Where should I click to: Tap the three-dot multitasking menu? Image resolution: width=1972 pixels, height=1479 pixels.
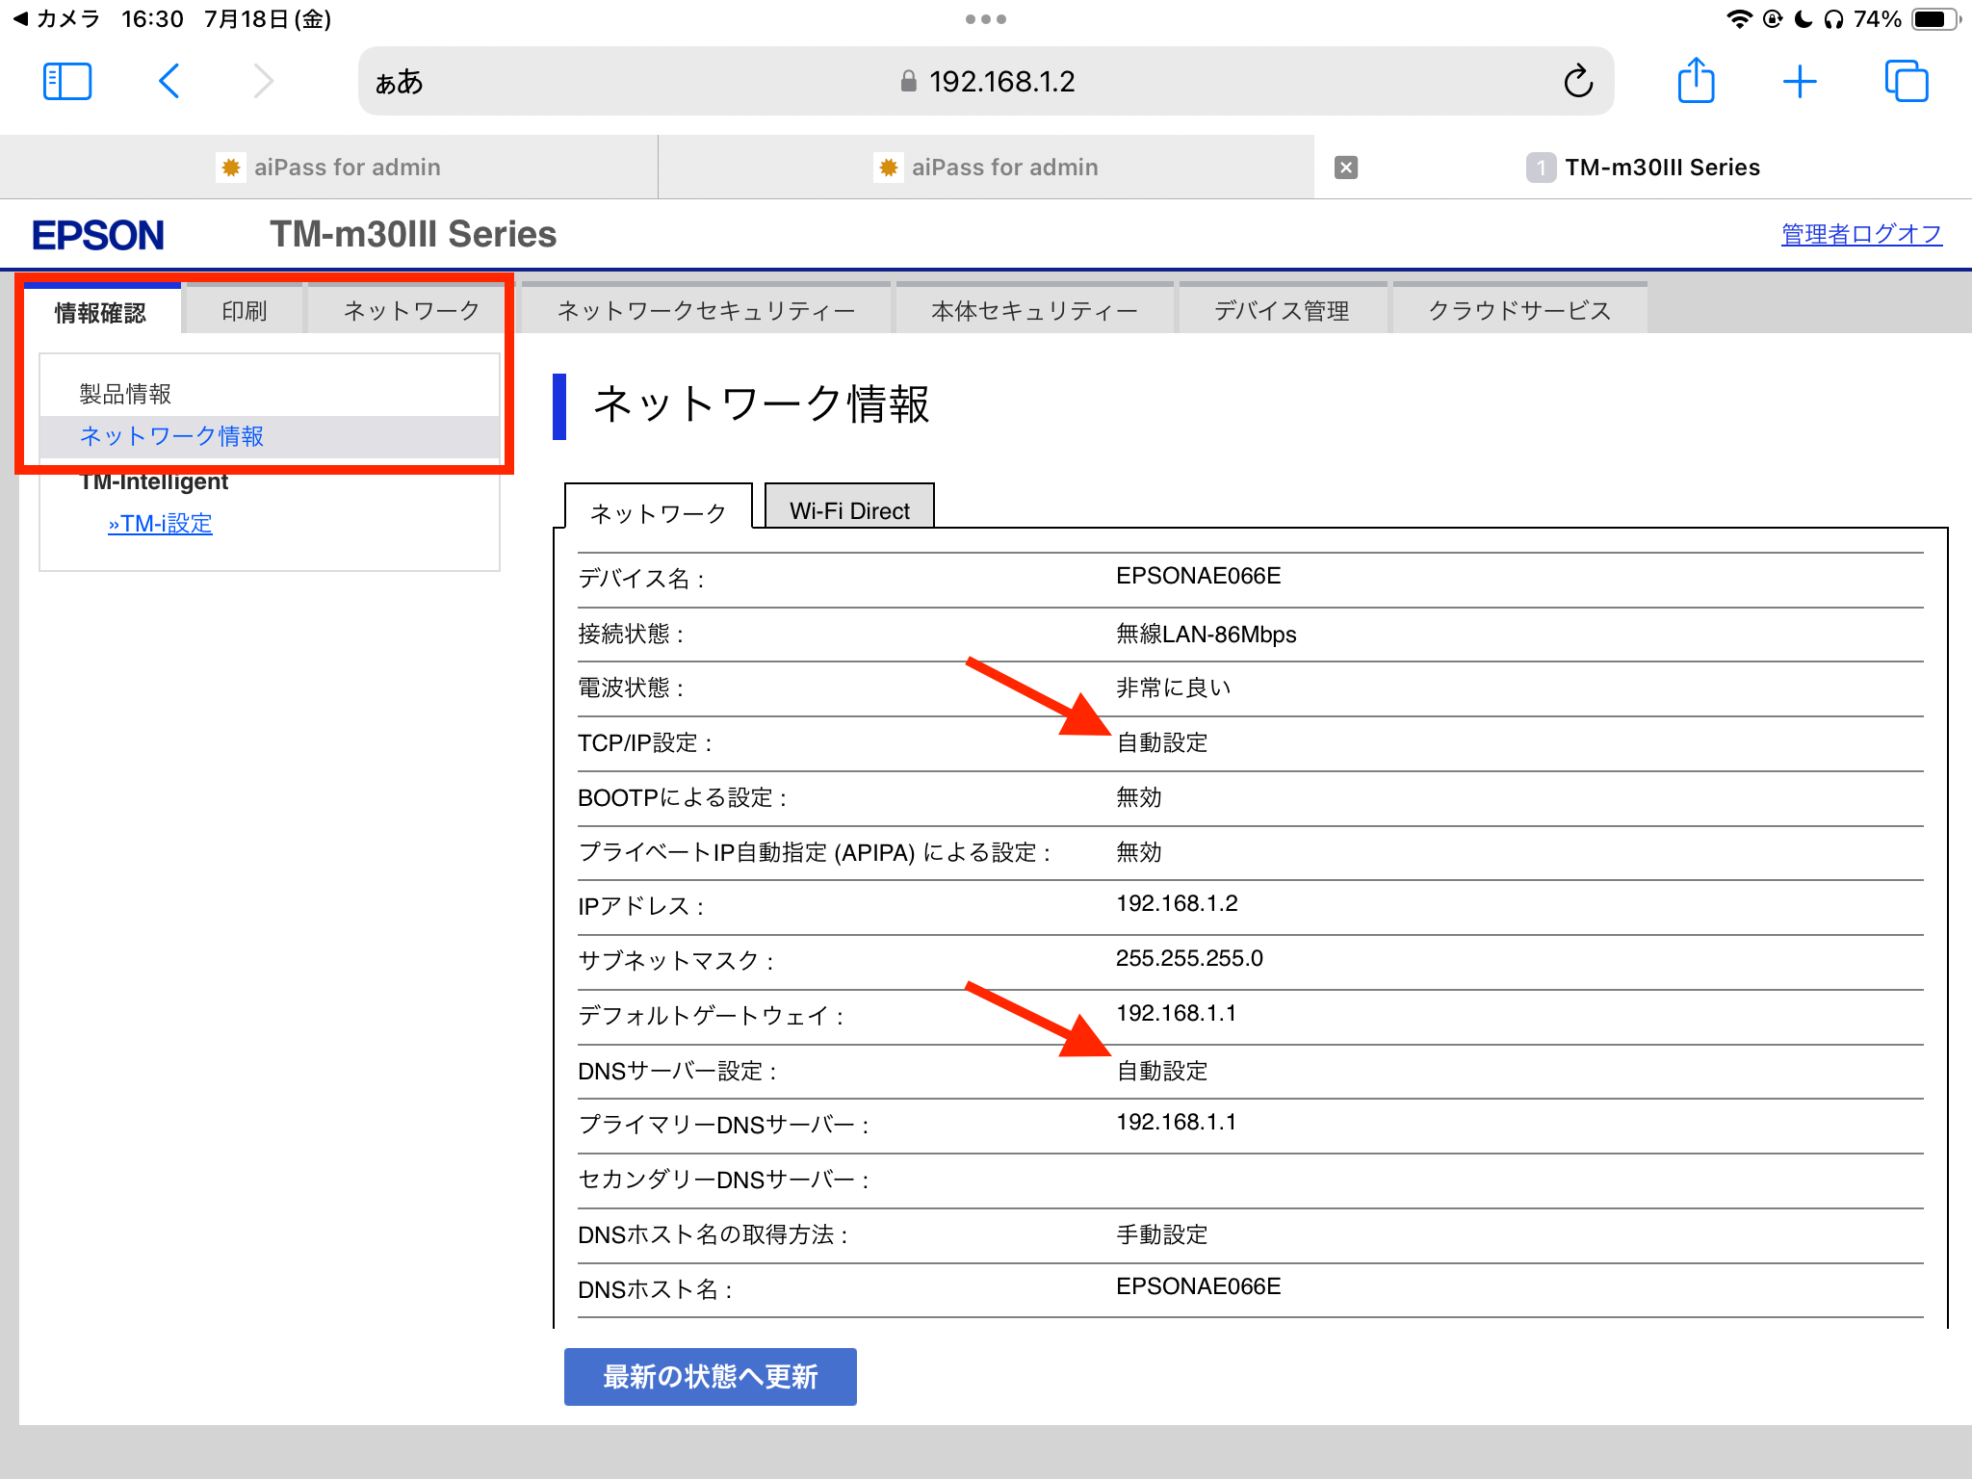click(x=986, y=19)
